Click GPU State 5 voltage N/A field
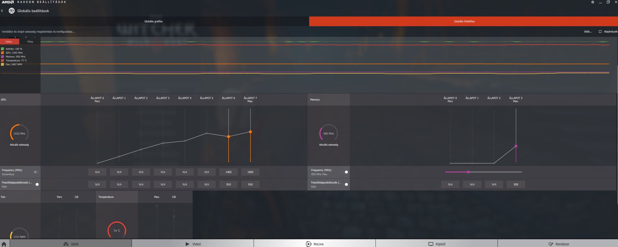 coord(207,184)
